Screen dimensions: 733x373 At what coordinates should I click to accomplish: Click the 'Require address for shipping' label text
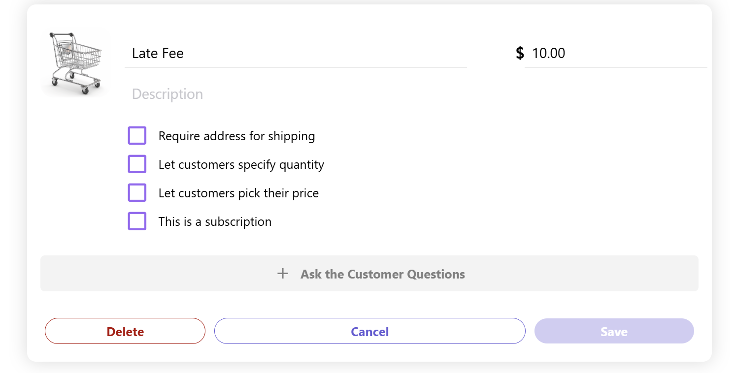236,136
